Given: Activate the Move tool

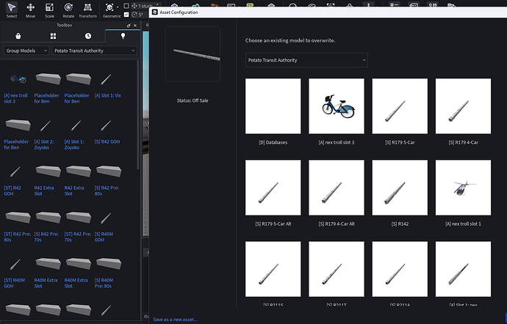Looking at the screenshot, I should coord(30,10).
